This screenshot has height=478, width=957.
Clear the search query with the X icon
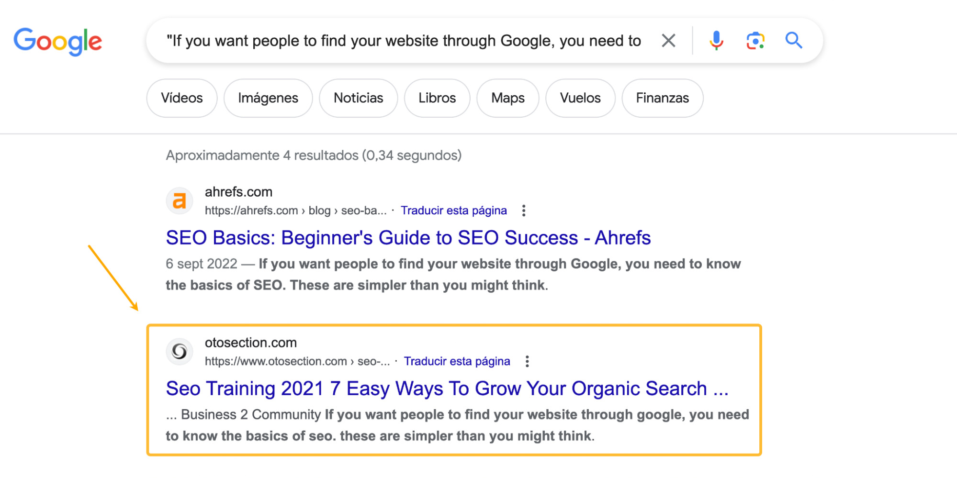(x=669, y=41)
